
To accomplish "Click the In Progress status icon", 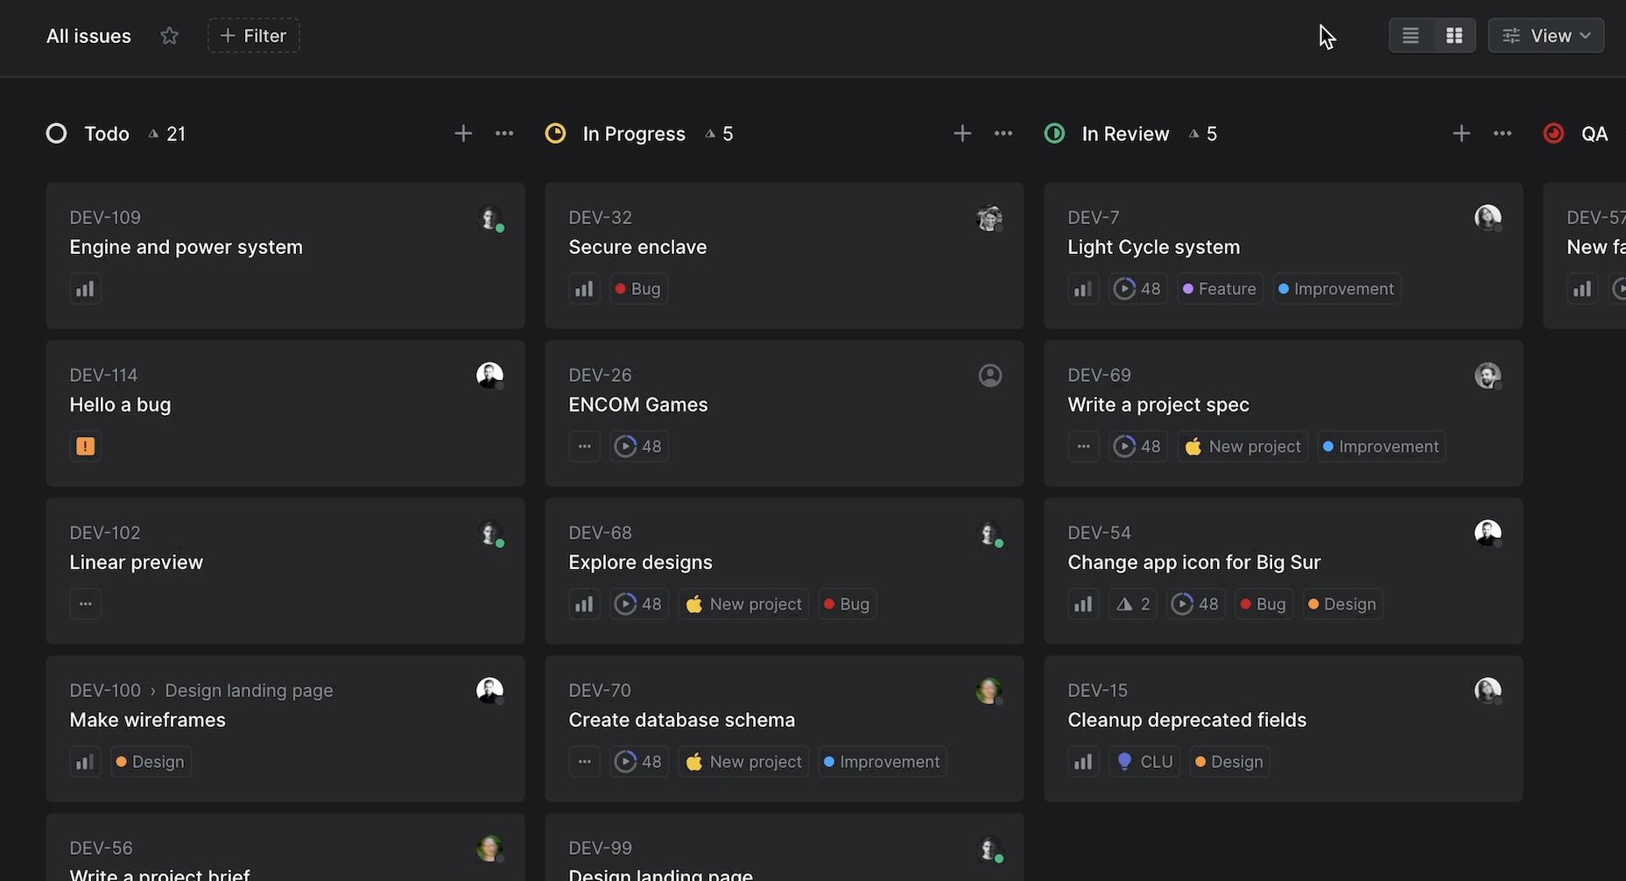I will 556,133.
